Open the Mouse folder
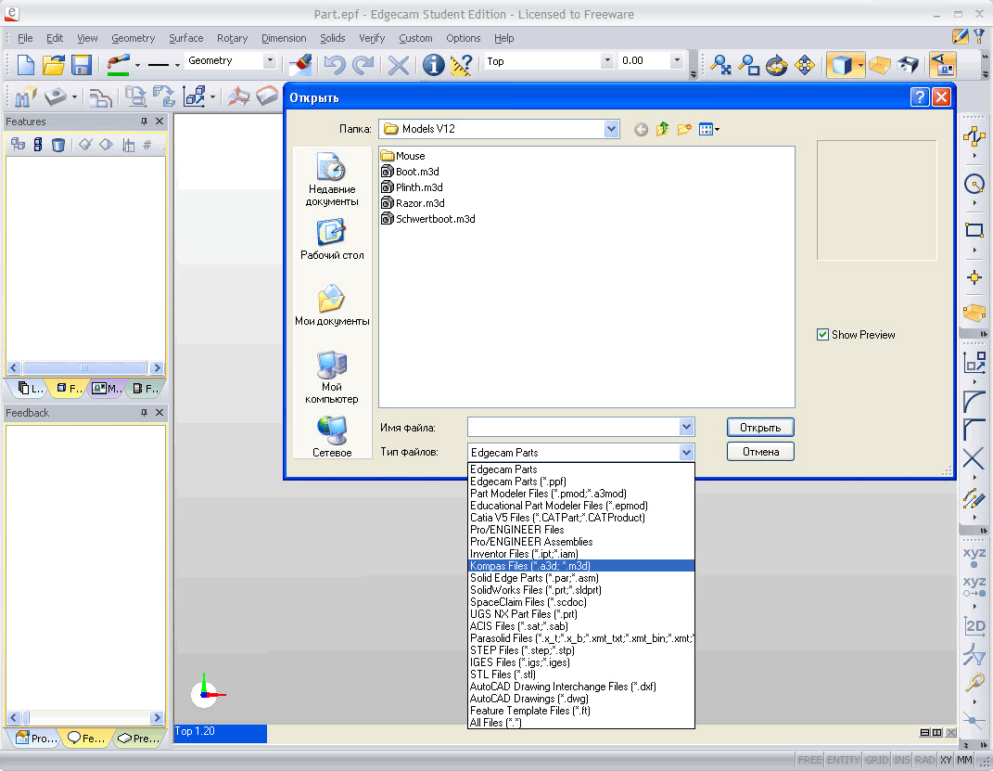 coord(402,156)
